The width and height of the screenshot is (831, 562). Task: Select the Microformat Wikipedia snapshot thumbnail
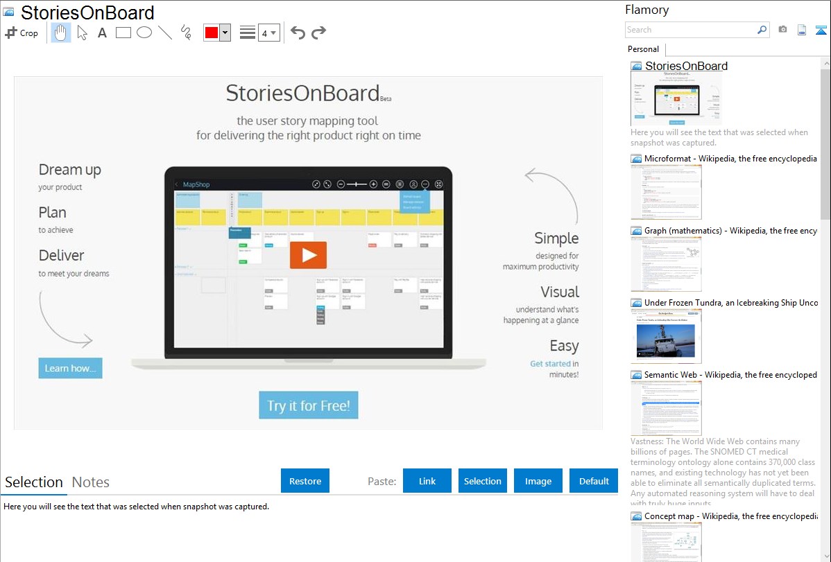point(666,192)
